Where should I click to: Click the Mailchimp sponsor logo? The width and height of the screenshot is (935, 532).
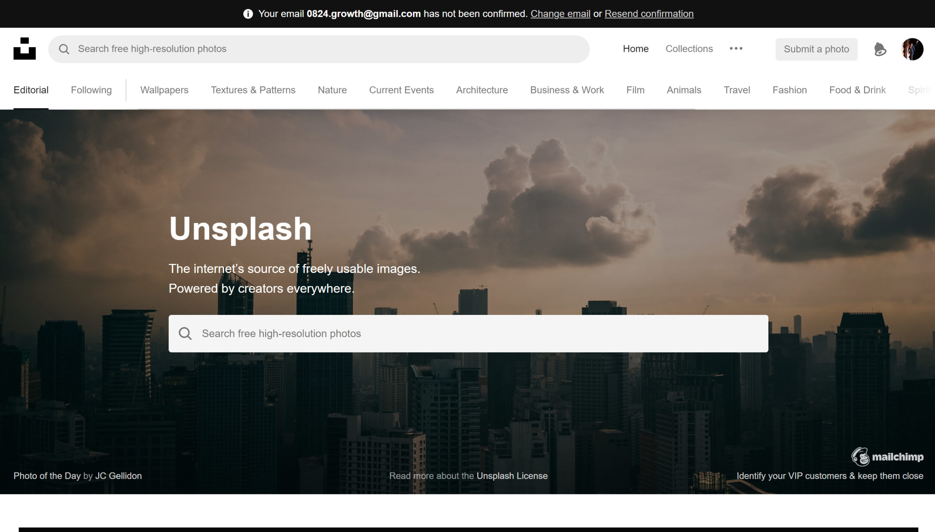click(887, 456)
